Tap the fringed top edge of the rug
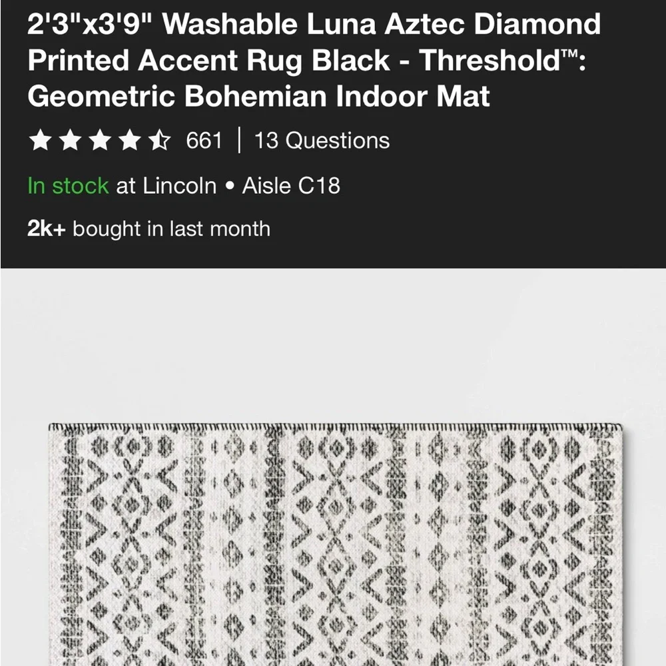Screen dimensions: 666x666 click(x=335, y=428)
